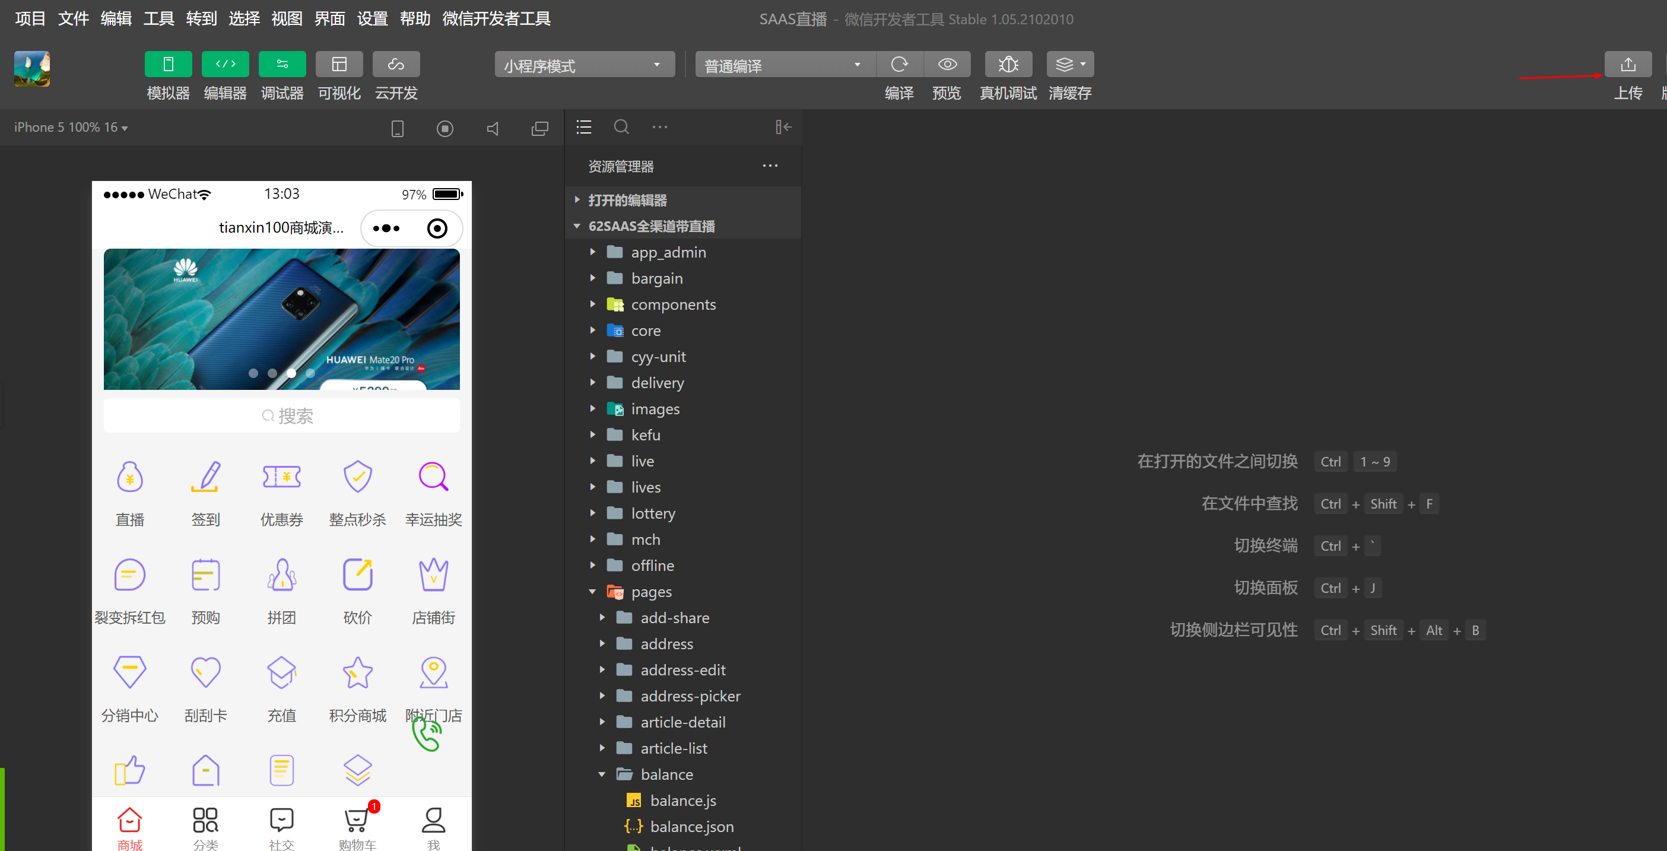
Task: Toggle the 编辑器 editor panel
Action: click(x=225, y=64)
